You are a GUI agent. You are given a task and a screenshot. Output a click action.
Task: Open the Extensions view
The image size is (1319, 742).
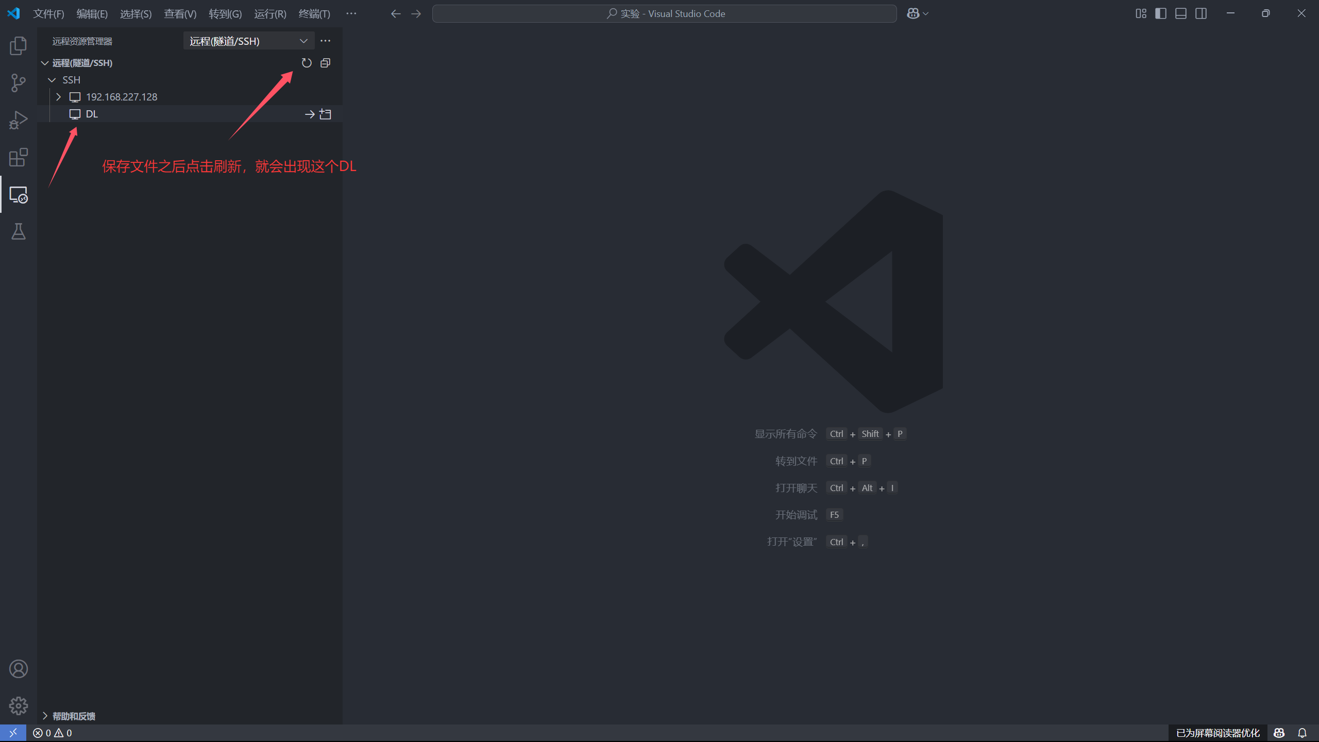click(18, 157)
